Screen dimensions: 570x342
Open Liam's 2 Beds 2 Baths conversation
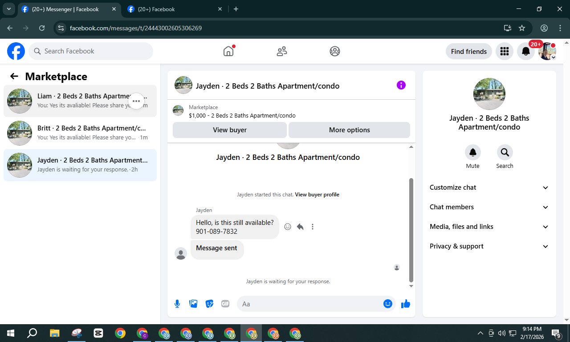[x=80, y=101]
